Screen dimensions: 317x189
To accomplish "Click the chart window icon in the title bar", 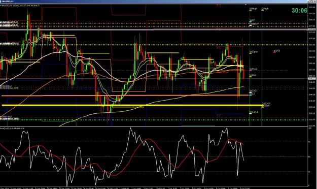I will pyautogui.click(x=1, y=1).
